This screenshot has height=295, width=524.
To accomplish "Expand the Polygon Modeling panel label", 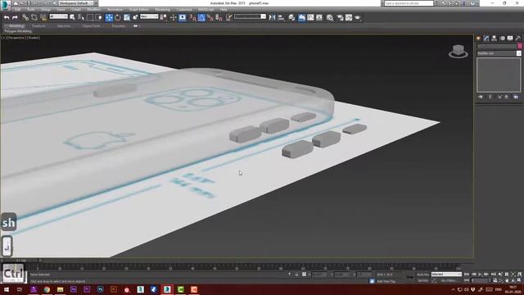I will pos(18,31).
